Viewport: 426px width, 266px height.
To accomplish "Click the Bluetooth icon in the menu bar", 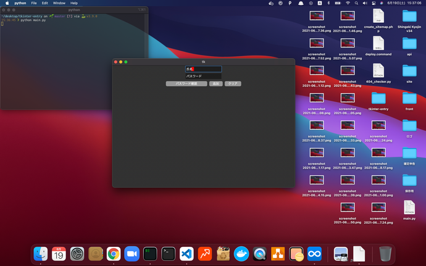I will (x=328, y=3).
